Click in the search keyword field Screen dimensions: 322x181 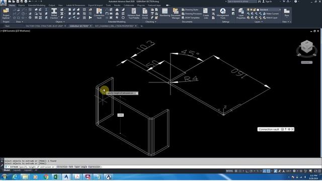pyautogui.click(x=242, y=2)
